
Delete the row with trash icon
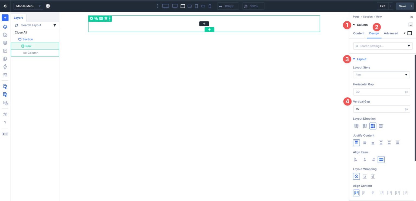tap(106, 18)
